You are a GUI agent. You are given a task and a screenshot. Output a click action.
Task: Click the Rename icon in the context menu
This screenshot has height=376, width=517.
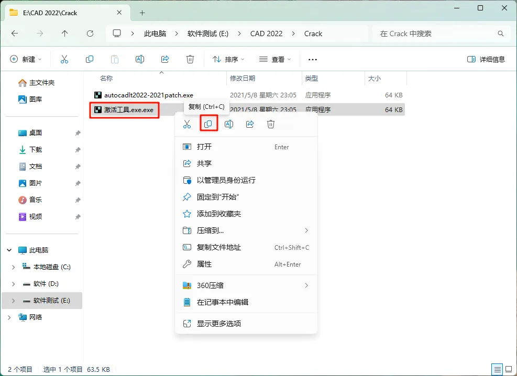229,124
